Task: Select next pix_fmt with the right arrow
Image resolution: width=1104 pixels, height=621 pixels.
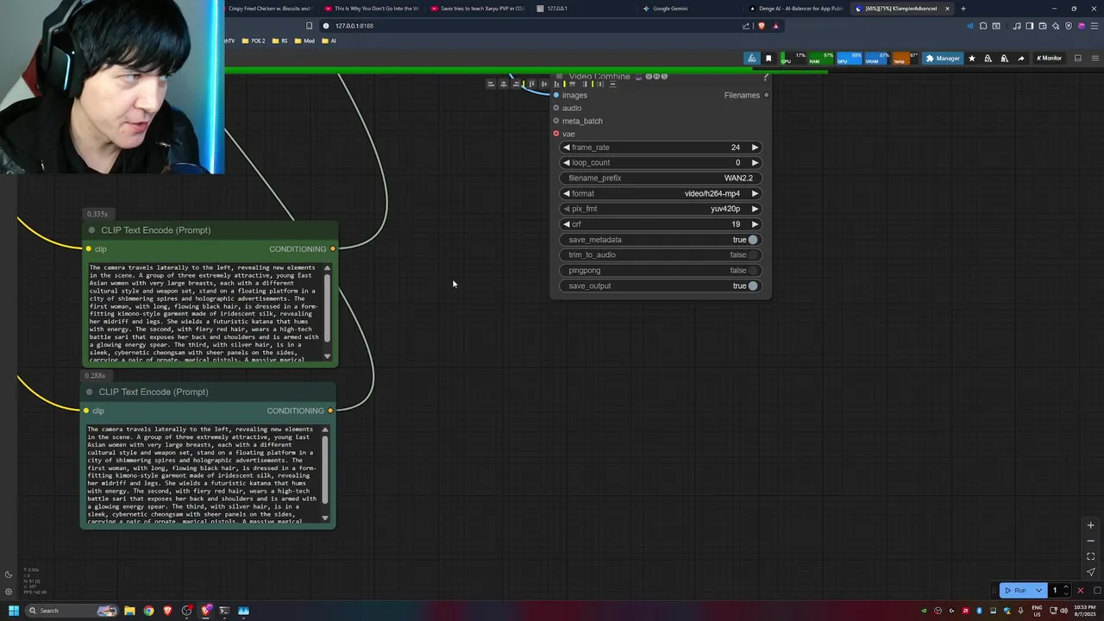Action: point(755,209)
